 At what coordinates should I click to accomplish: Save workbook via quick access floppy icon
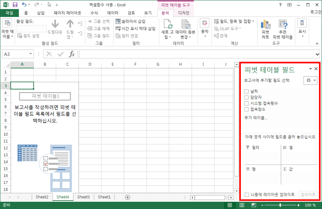point(15,5)
